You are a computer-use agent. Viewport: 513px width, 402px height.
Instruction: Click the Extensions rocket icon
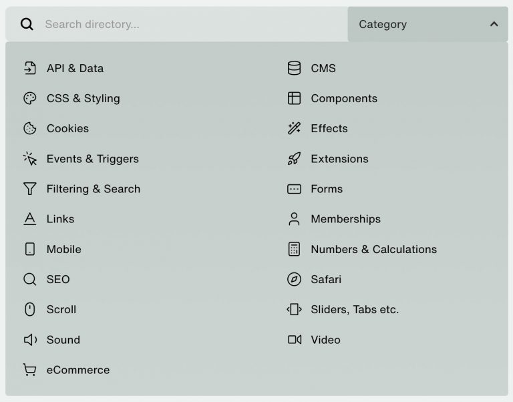click(294, 159)
